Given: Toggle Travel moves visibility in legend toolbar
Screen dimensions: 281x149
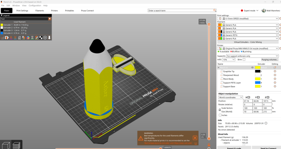Looking at the screenshot, I should point(2,38).
